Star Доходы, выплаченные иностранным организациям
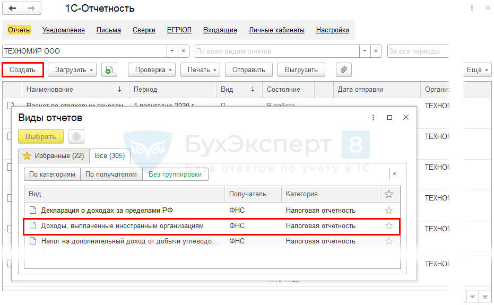The width and height of the screenshot is (494, 305). [x=389, y=225]
